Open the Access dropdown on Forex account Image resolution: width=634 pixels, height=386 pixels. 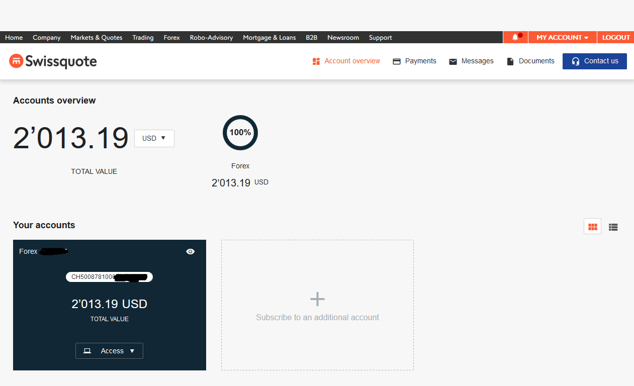[x=109, y=351]
